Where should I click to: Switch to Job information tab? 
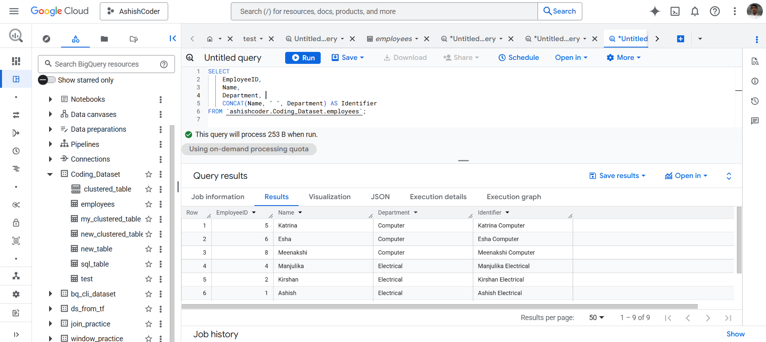[x=218, y=197]
